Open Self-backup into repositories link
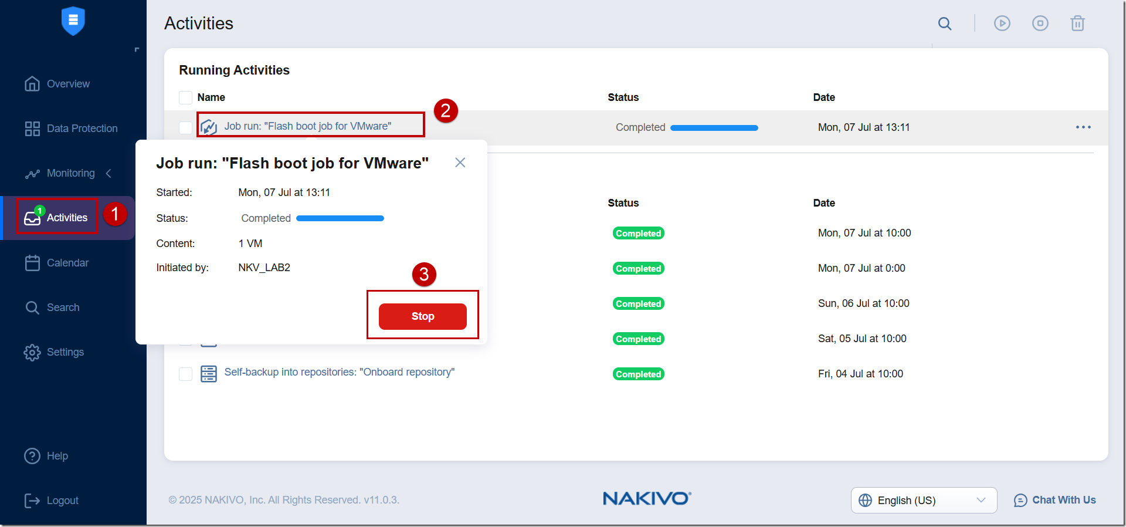 340,372
